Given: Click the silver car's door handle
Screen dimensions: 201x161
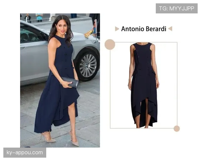Looking at the screenshot, I should click(x=22, y=47).
